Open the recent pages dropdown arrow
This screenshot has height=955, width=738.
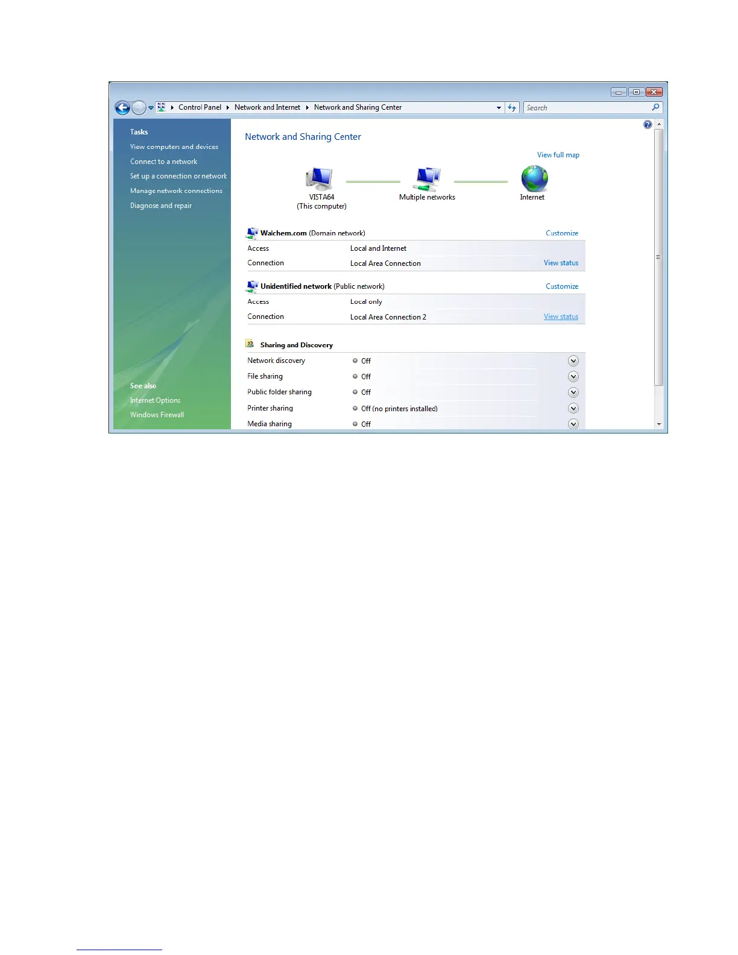[151, 108]
